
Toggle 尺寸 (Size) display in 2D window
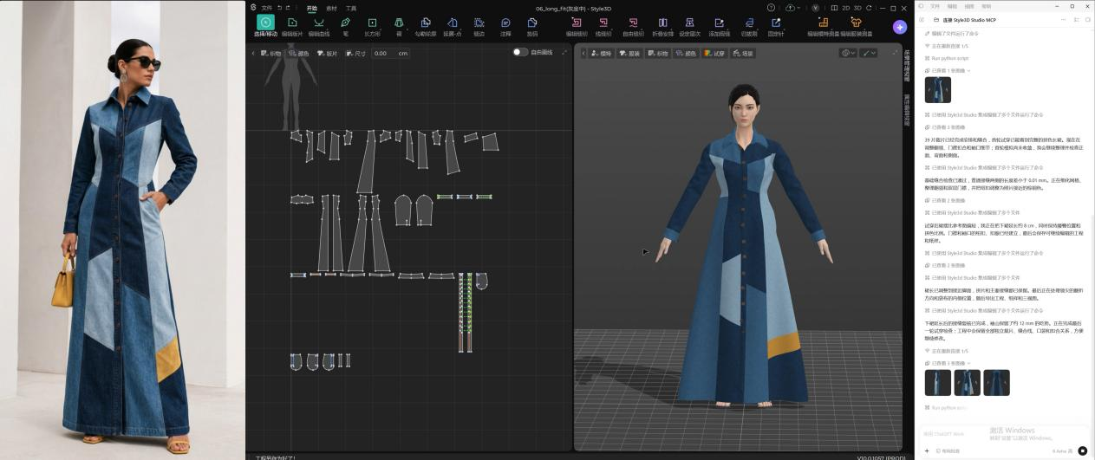point(355,53)
